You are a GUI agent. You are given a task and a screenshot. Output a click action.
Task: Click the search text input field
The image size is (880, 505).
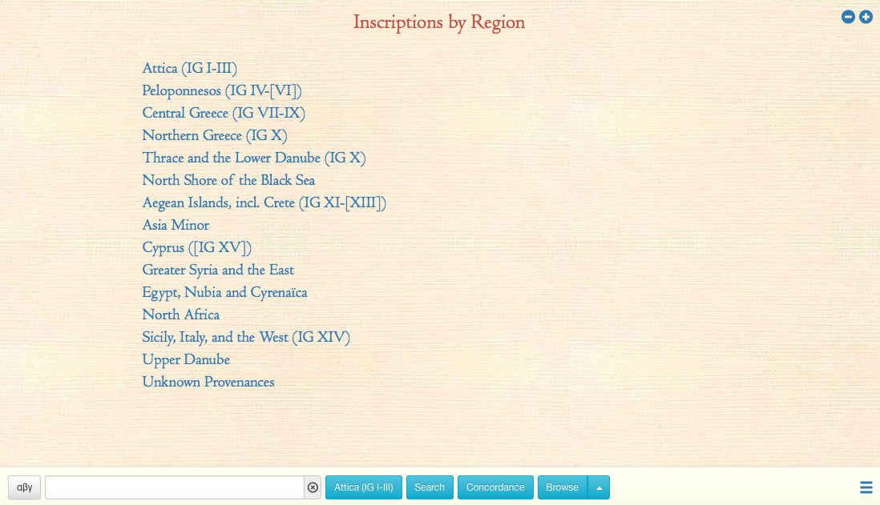click(175, 487)
